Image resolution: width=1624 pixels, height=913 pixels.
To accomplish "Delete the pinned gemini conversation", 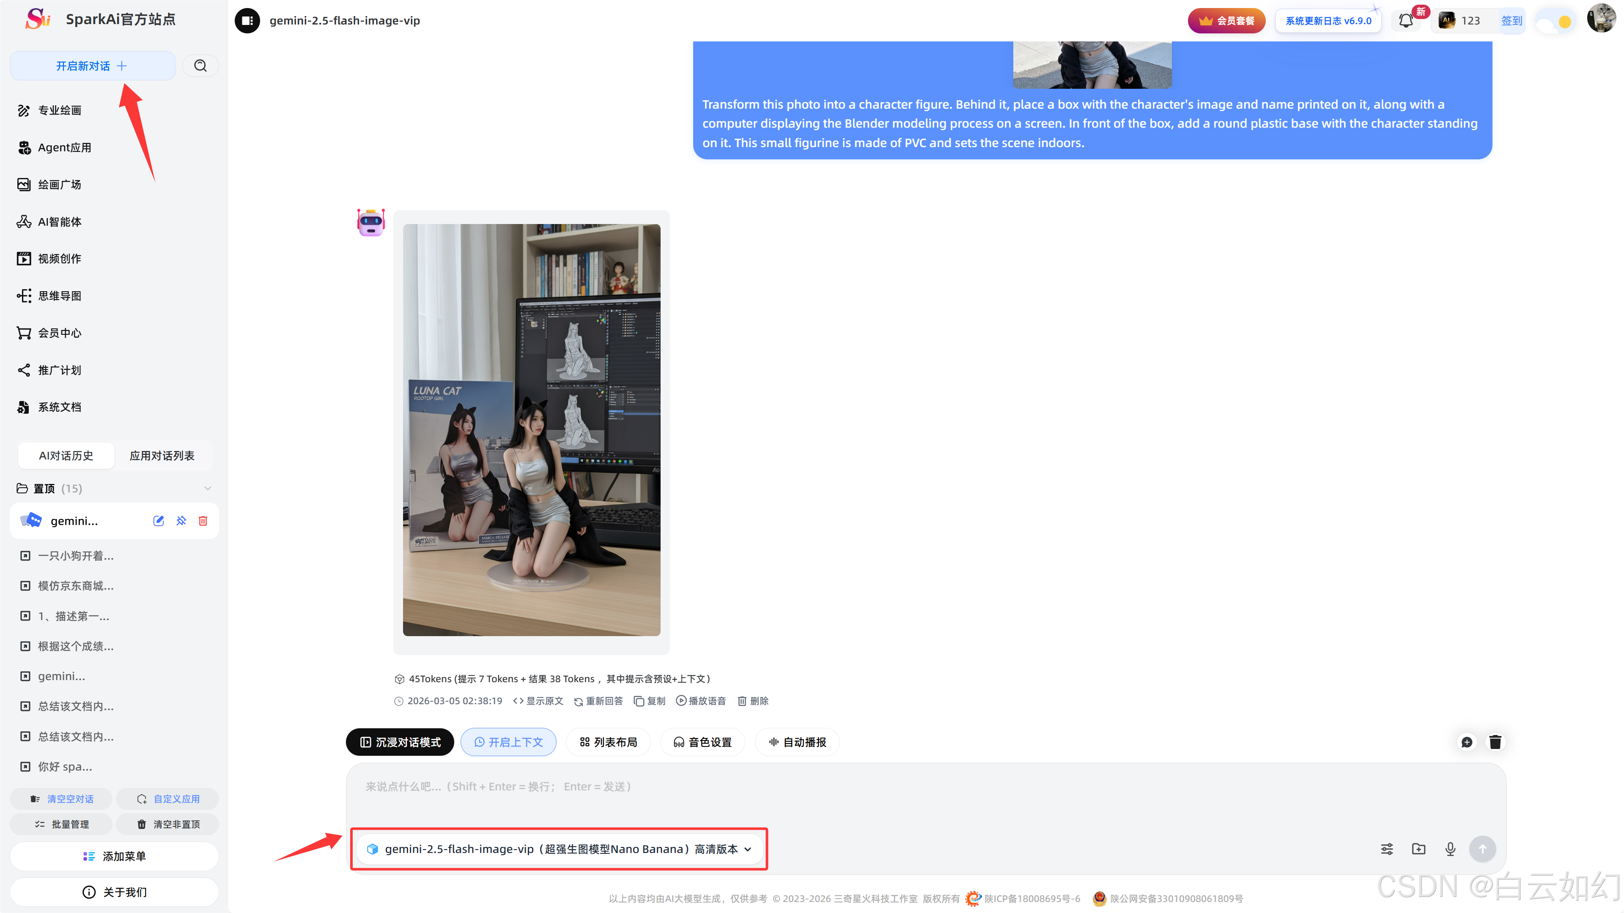I will coord(203,520).
